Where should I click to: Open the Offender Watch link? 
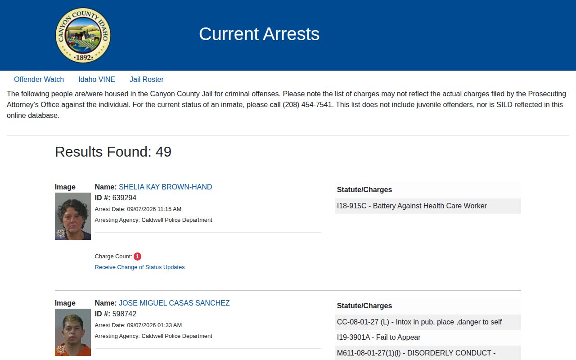point(39,79)
